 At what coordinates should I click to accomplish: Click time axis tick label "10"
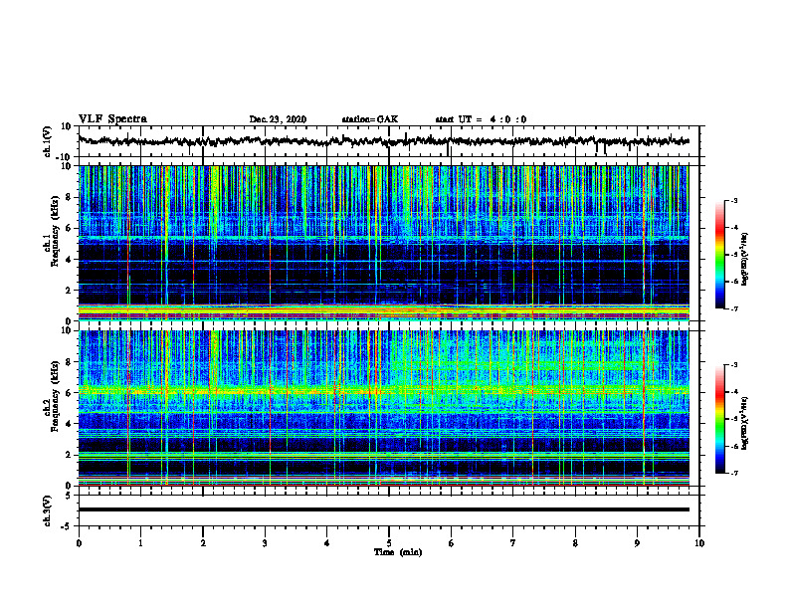click(699, 543)
